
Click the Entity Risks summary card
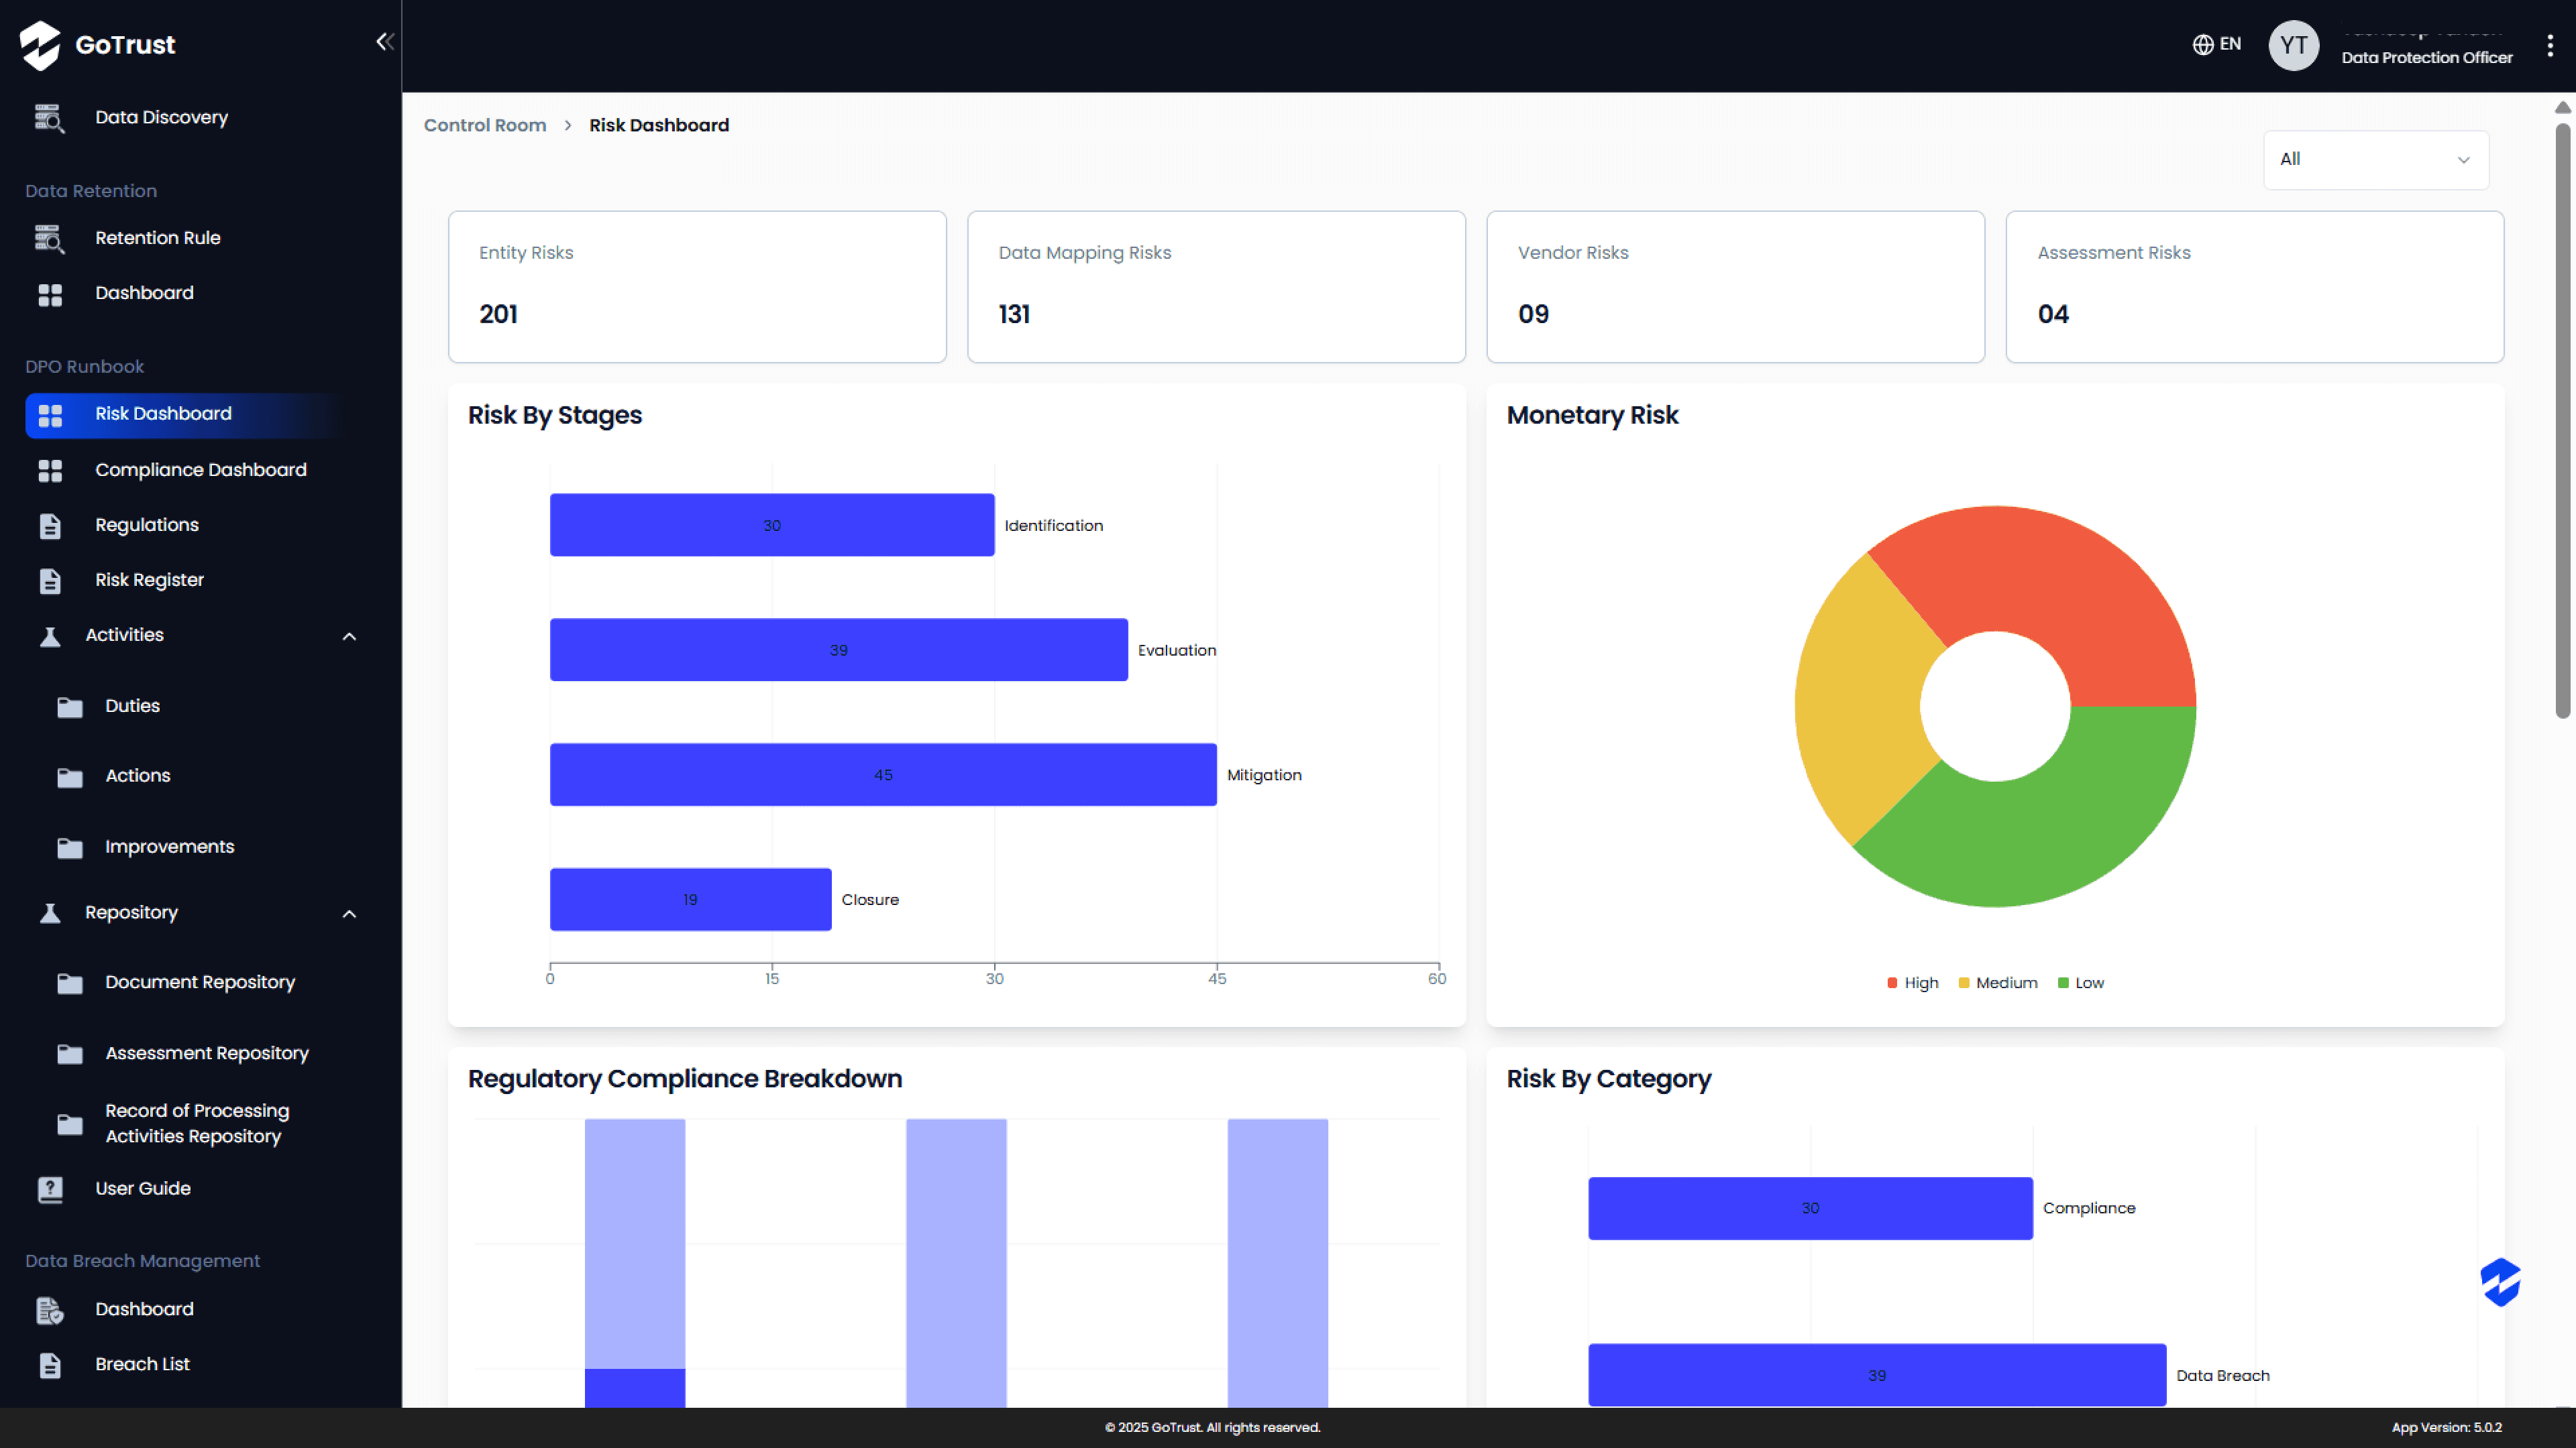pyautogui.click(x=697, y=287)
